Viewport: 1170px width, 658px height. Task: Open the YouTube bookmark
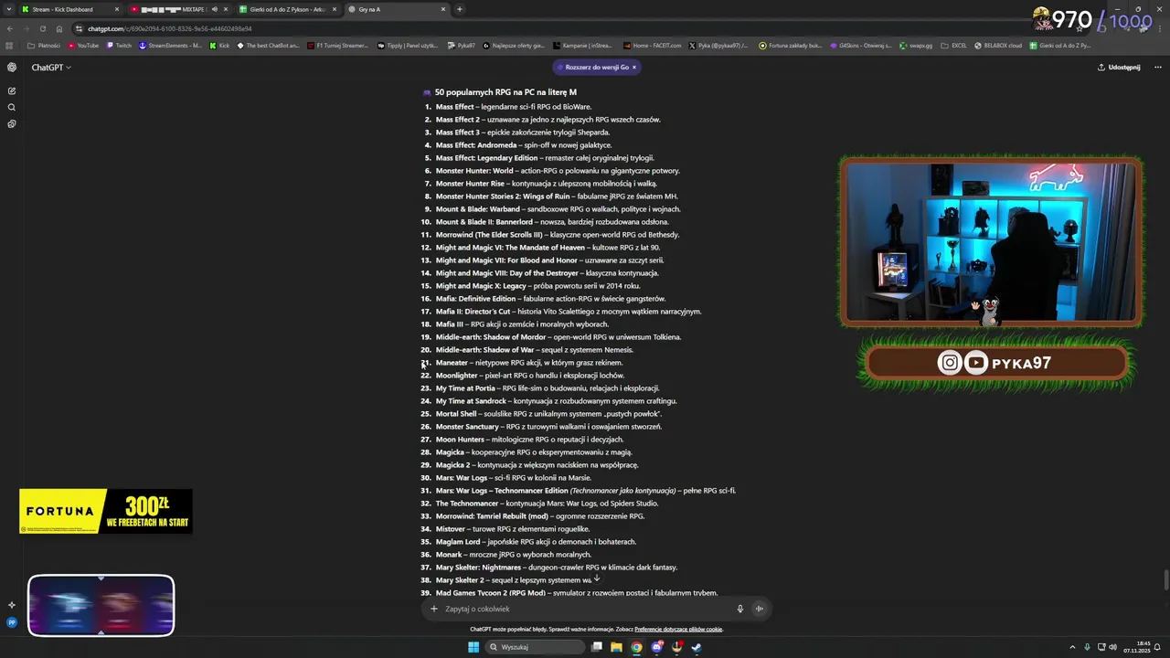coord(83,45)
